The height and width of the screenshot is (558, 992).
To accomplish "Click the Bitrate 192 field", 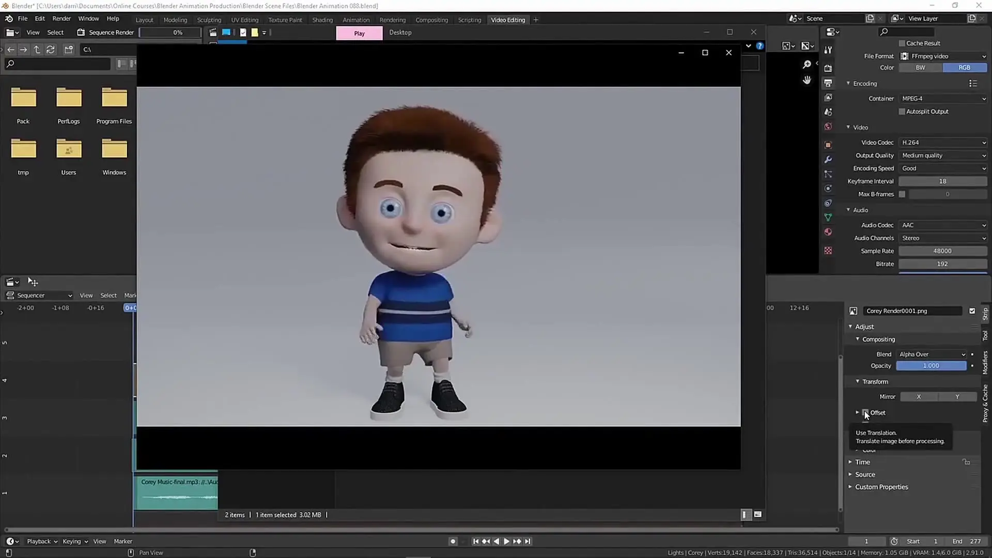I will pos(942,264).
